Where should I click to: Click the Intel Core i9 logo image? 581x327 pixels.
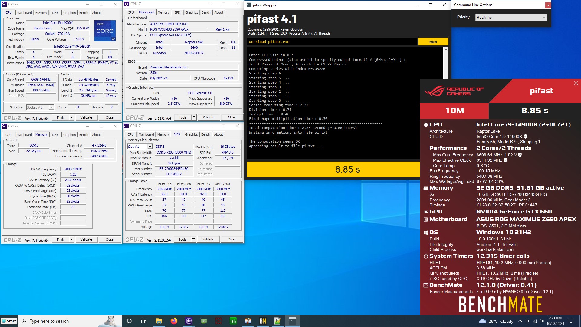[x=105, y=31]
